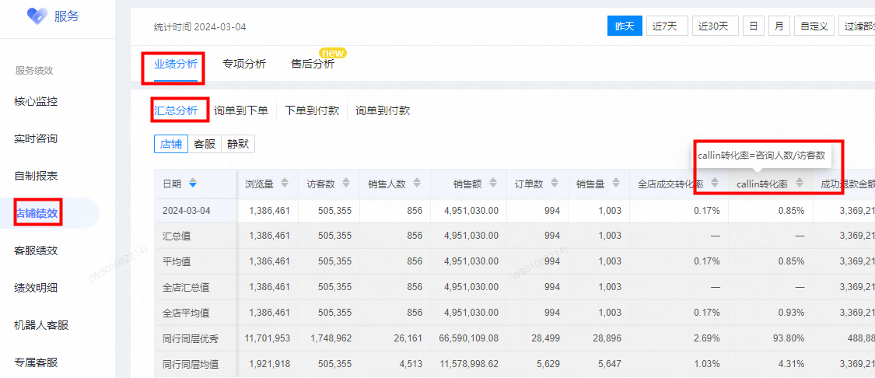Click 服务绩效 sidebar section heading
This screenshot has height=378, width=875.
(x=34, y=70)
